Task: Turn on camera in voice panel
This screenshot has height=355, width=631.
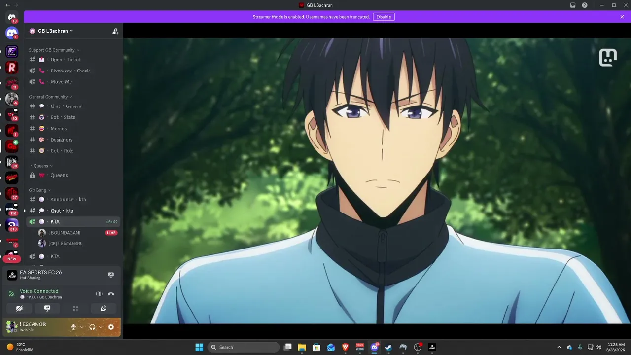Action: [19, 308]
